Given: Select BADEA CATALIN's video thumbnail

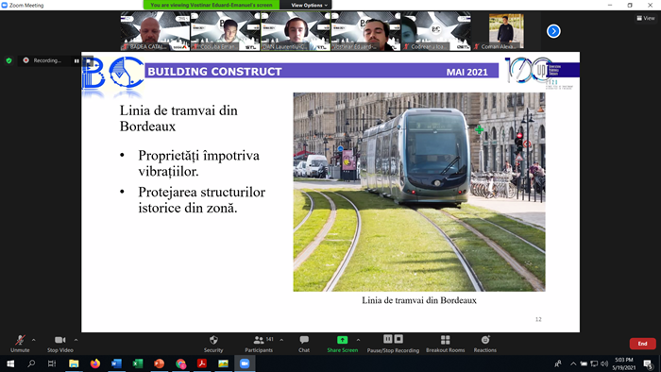Looking at the screenshot, I should (x=155, y=31).
